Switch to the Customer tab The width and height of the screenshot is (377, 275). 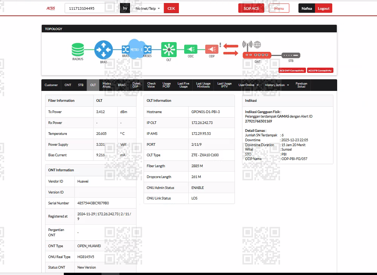pos(51,85)
